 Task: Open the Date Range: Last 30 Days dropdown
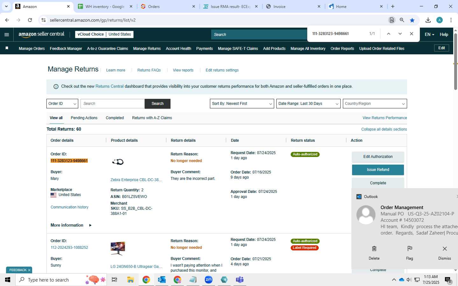point(309,104)
